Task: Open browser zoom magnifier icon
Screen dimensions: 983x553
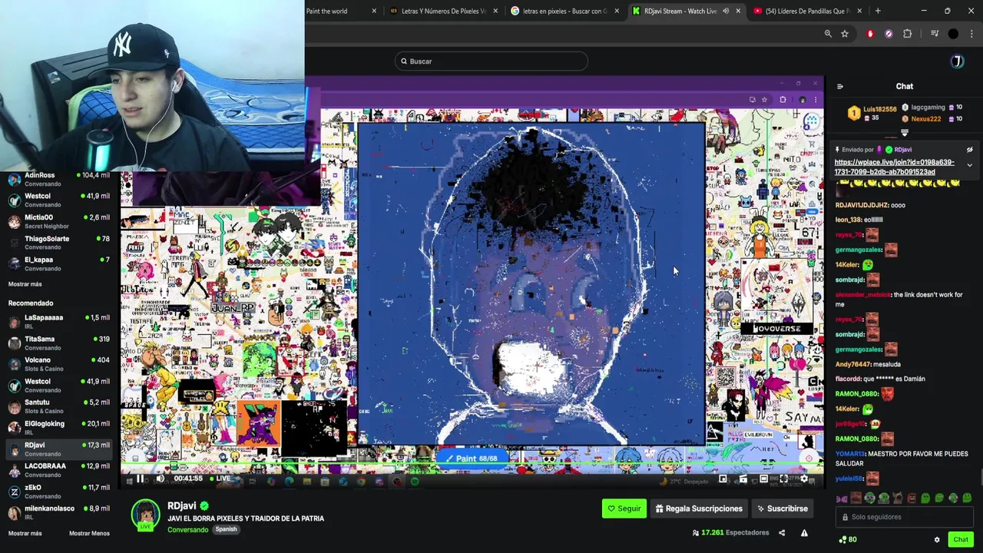Action: (x=828, y=34)
